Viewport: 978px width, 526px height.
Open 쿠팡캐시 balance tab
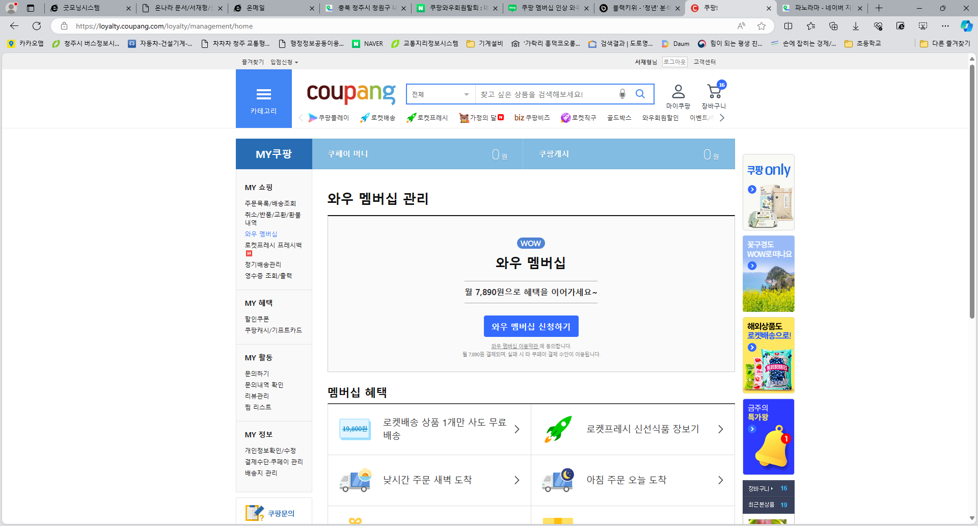629,154
